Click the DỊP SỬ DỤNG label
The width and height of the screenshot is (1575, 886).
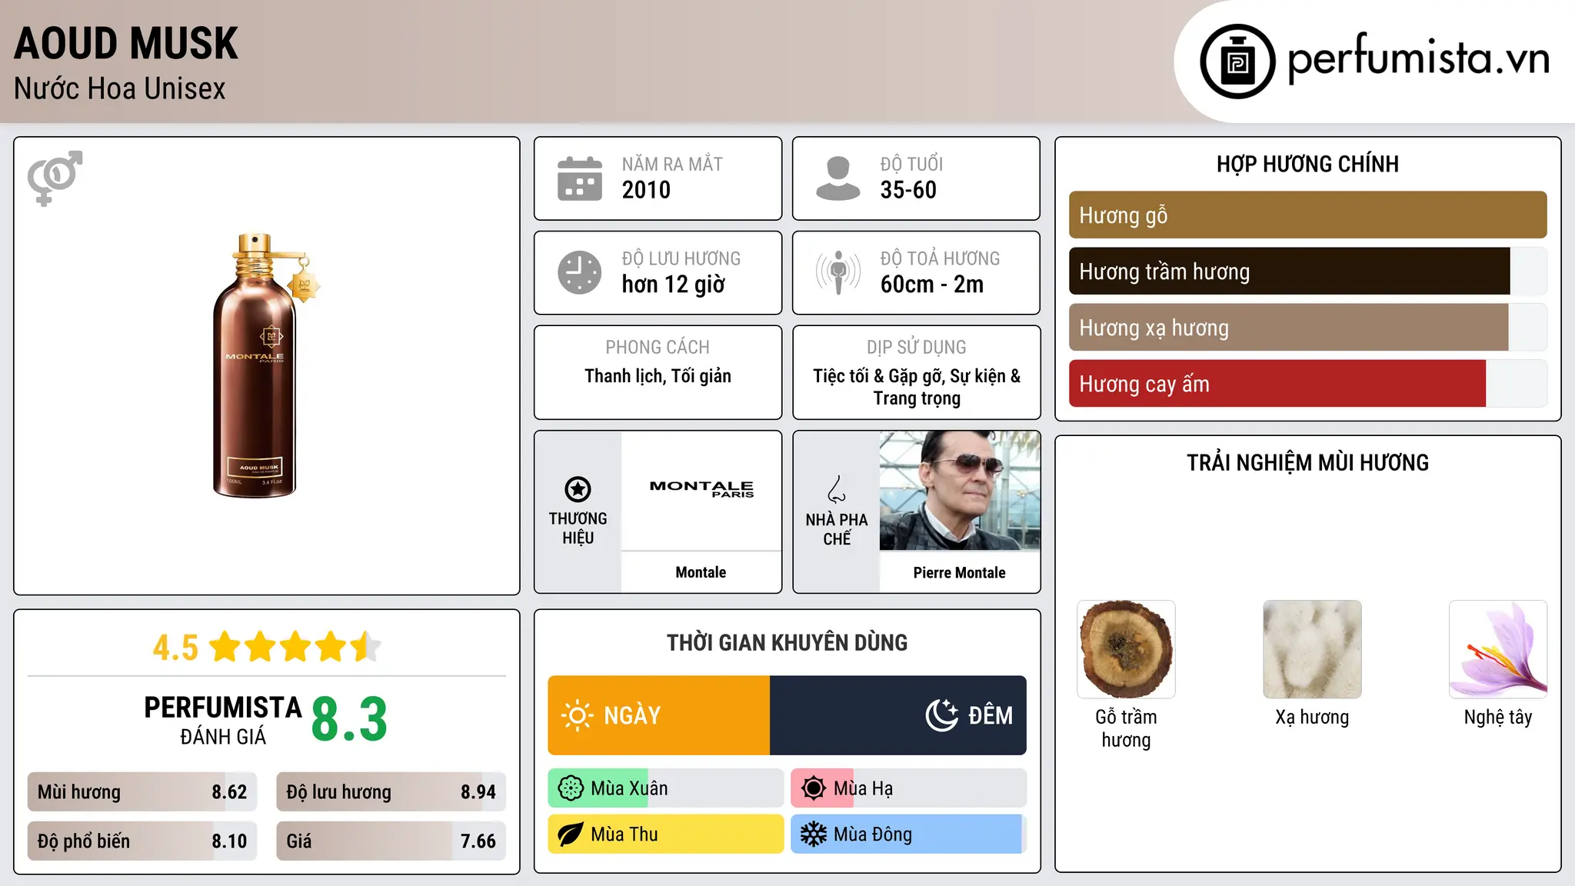[x=917, y=348]
